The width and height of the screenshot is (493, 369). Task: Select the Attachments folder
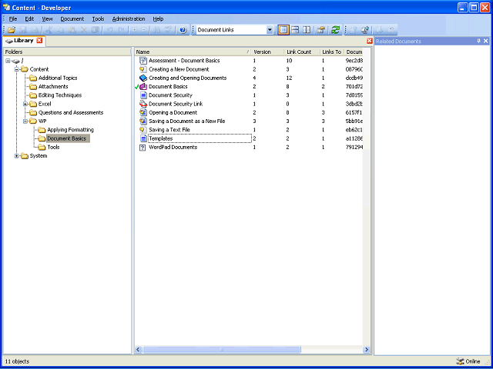53,87
